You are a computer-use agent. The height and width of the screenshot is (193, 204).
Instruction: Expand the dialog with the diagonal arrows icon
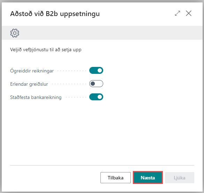[x=177, y=13]
